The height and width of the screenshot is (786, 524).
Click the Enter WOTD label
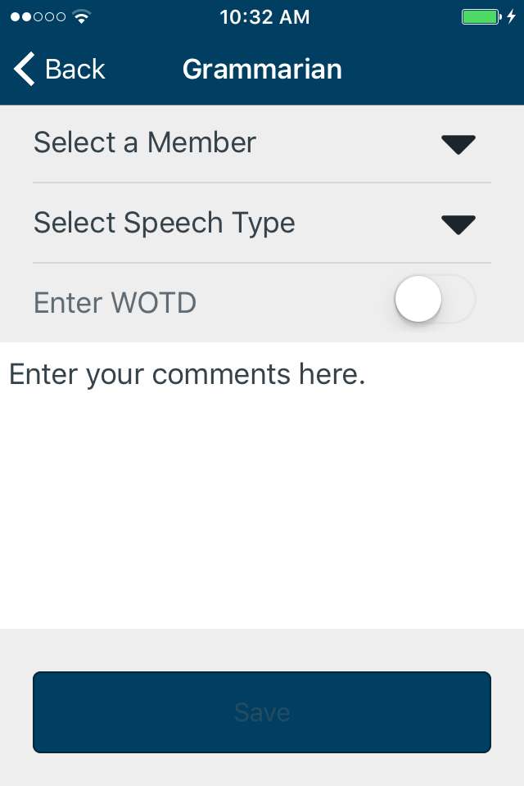tap(115, 303)
